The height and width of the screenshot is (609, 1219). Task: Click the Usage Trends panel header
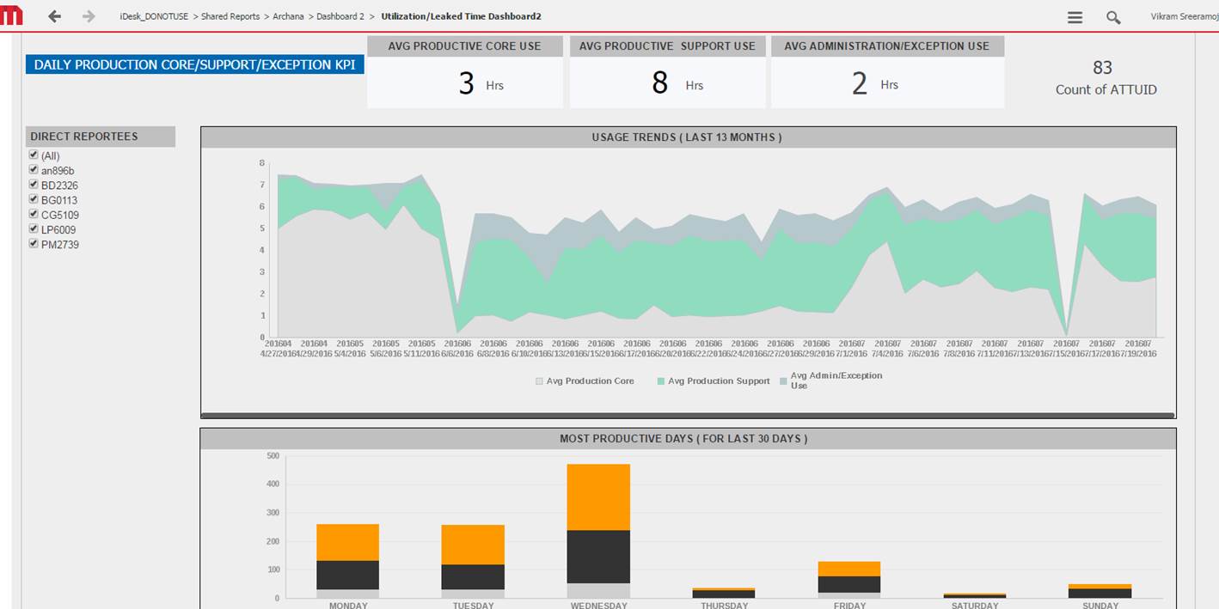coord(687,137)
